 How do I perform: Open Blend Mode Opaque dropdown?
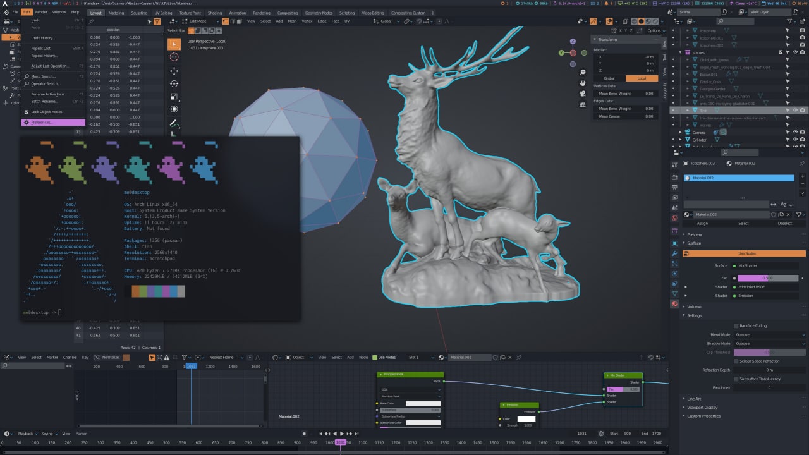pos(769,335)
